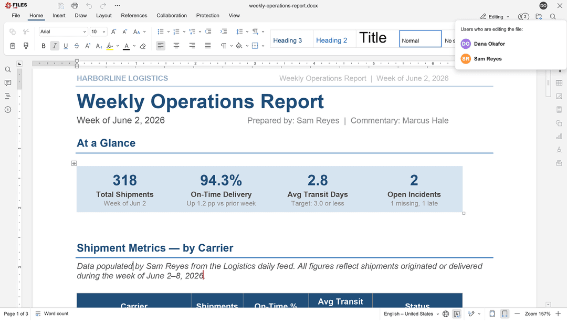
Task: Toggle Fit to width view
Action: [x=505, y=314]
